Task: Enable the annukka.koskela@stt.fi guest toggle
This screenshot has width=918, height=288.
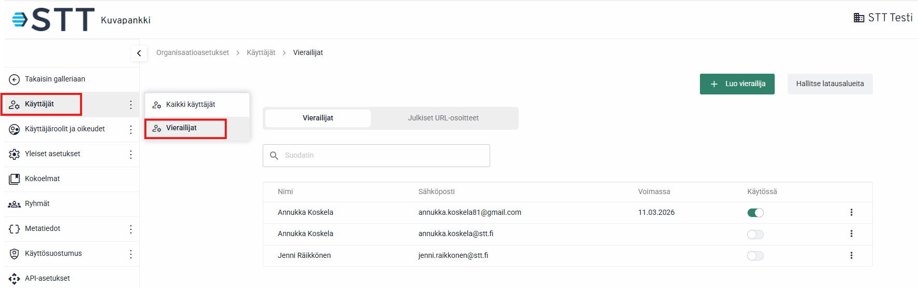Action: (755, 234)
